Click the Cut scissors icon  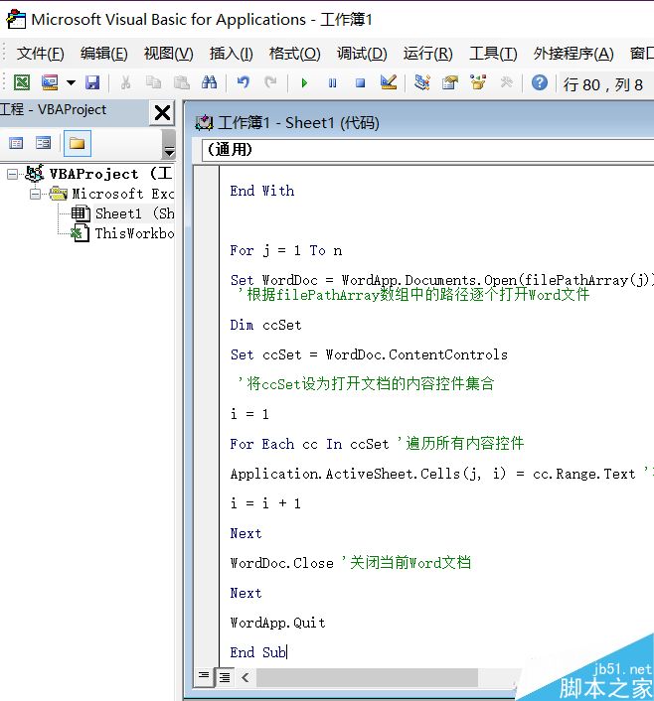[125, 82]
